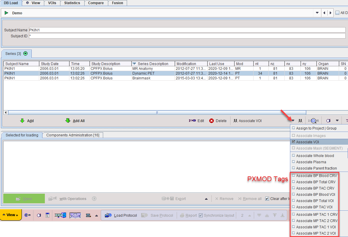Click Series Description column sort arrow
Screen dimensions: 348x237
134,64
